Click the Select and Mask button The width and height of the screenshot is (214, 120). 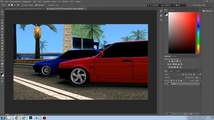pos(54,5)
